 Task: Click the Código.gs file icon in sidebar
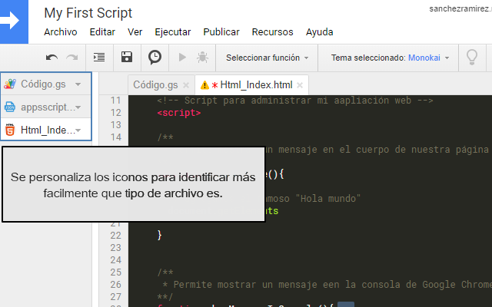coord(10,84)
